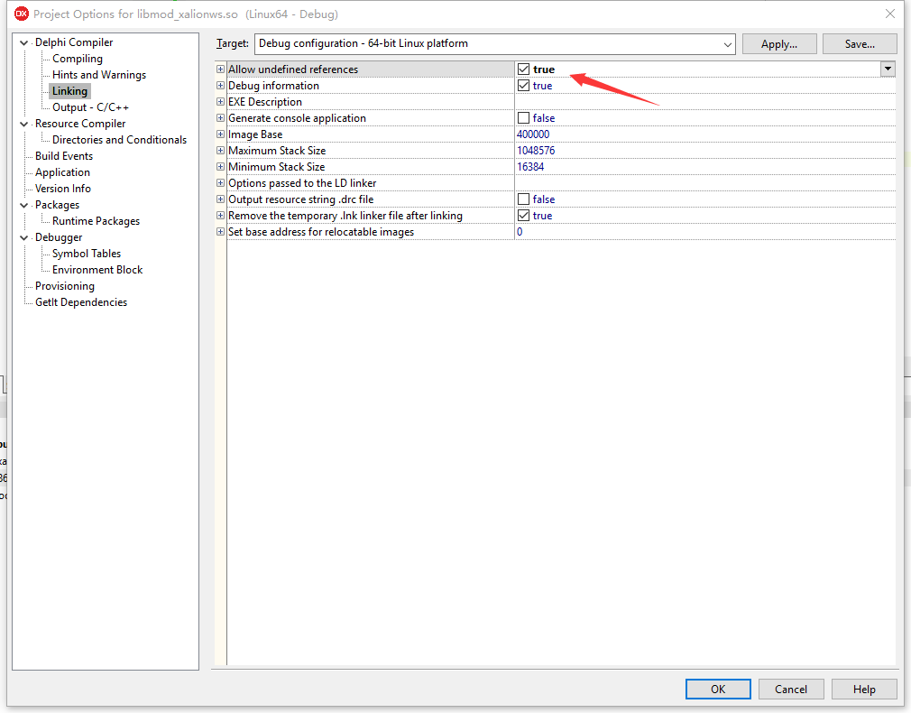Click the Save... button

point(860,44)
